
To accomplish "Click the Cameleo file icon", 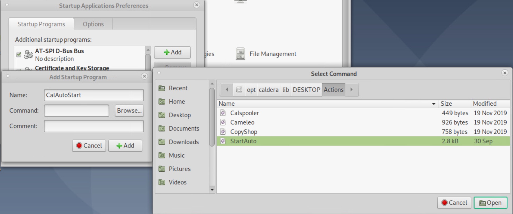I will pyautogui.click(x=223, y=122).
